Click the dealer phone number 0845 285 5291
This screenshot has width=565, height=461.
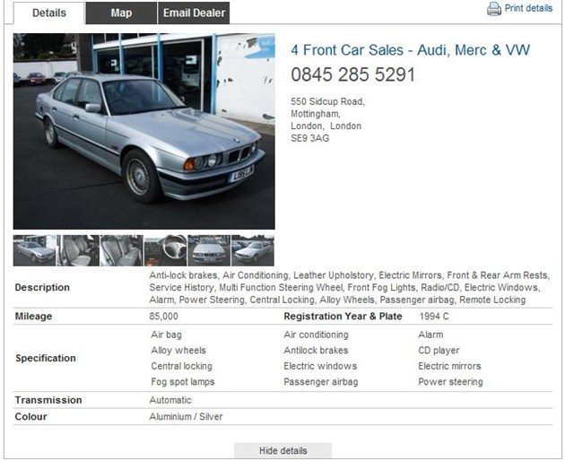pos(353,74)
